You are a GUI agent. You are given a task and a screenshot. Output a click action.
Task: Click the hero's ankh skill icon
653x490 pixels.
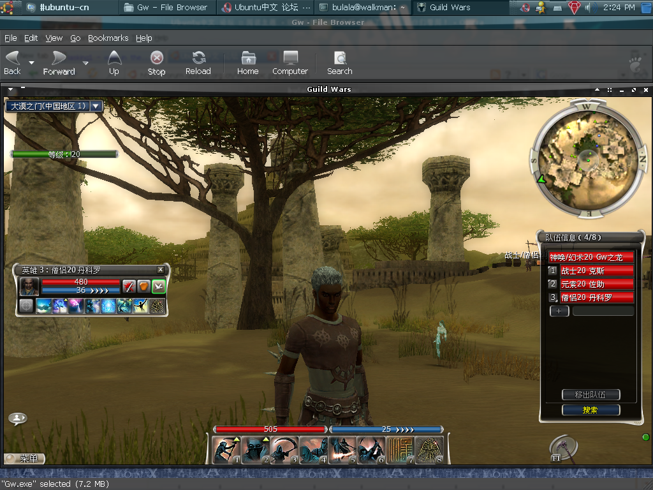tap(60, 306)
